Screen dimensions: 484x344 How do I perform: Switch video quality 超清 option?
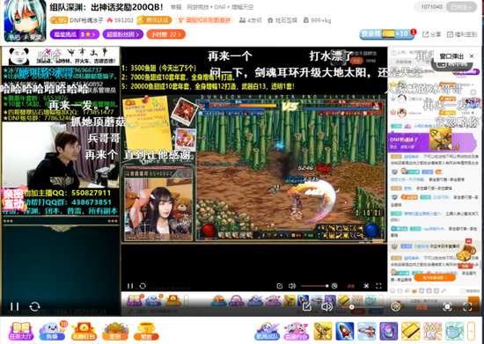click(422, 307)
